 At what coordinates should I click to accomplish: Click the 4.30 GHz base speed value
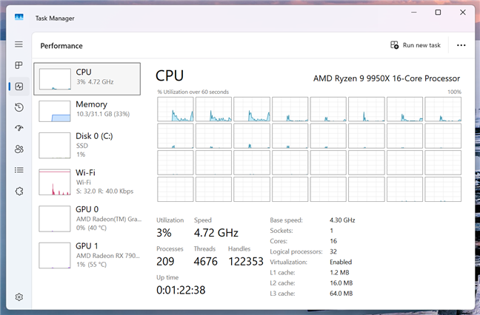[342, 220]
